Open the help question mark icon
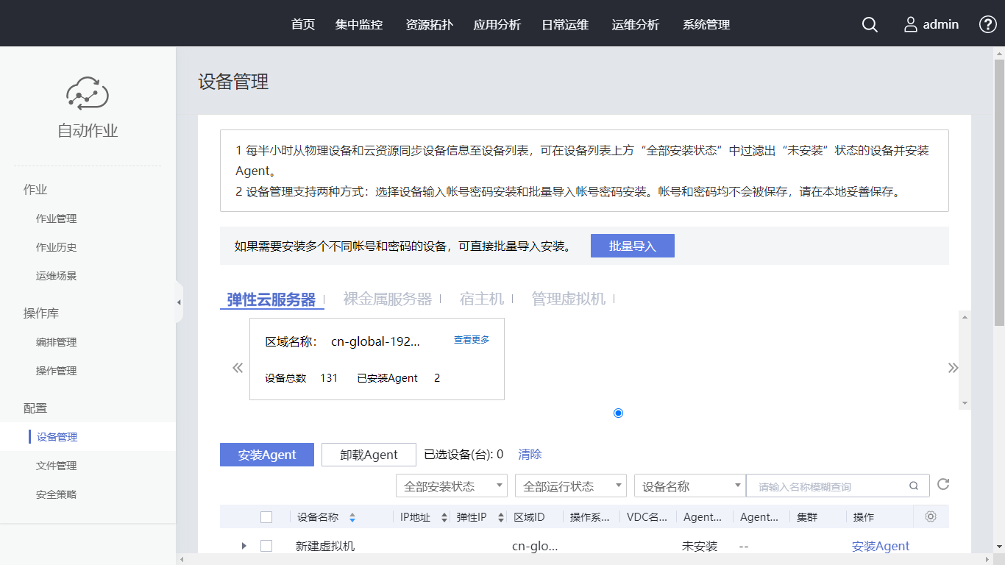 coord(987,24)
